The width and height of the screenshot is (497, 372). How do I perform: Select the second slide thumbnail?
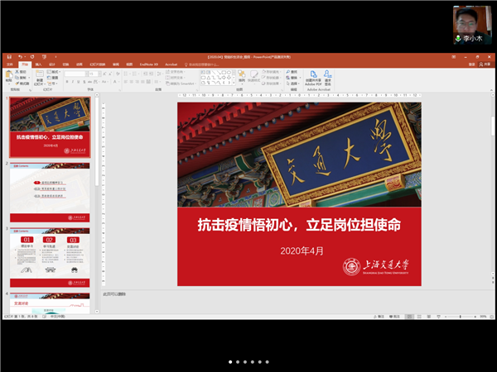[x=51, y=190]
